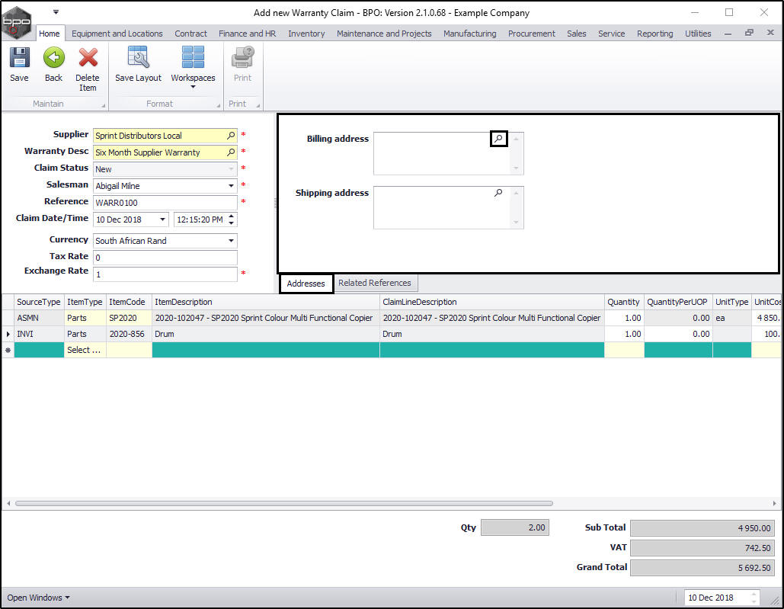The image size is (784, 609).
Task: Open the Procurement tab
Action: point(532,34)
